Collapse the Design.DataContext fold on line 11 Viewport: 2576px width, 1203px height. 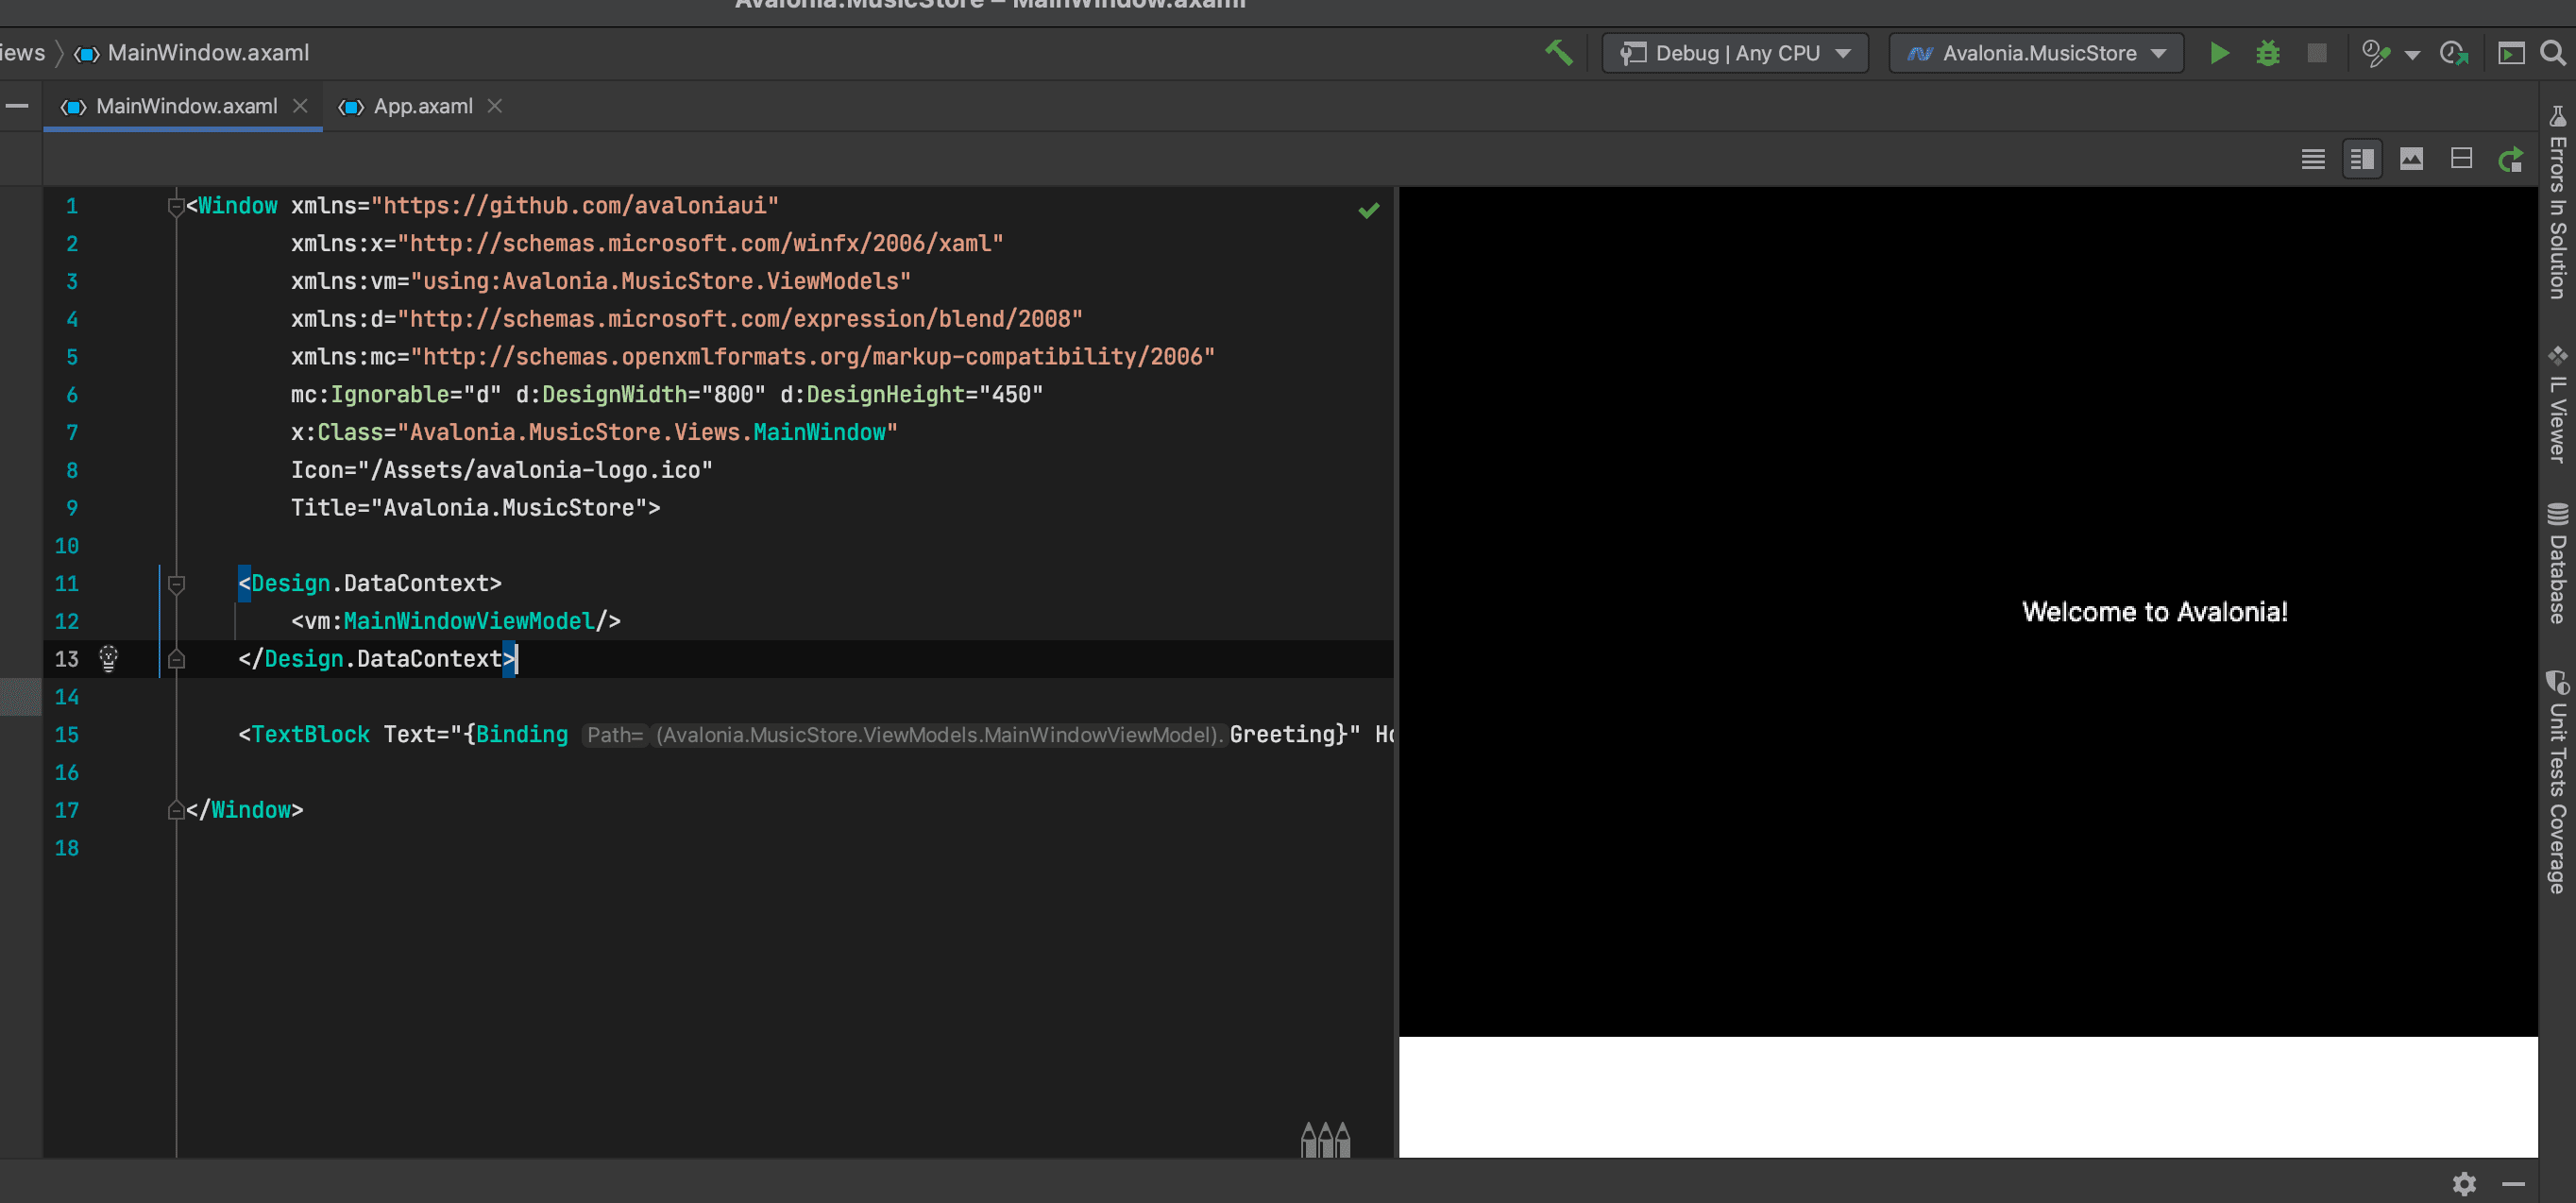click(176, 584)
